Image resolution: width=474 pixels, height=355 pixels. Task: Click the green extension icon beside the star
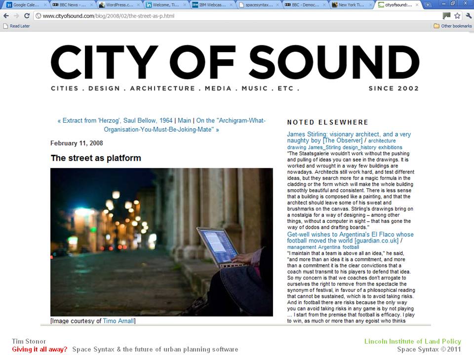(x=446, y=16)
